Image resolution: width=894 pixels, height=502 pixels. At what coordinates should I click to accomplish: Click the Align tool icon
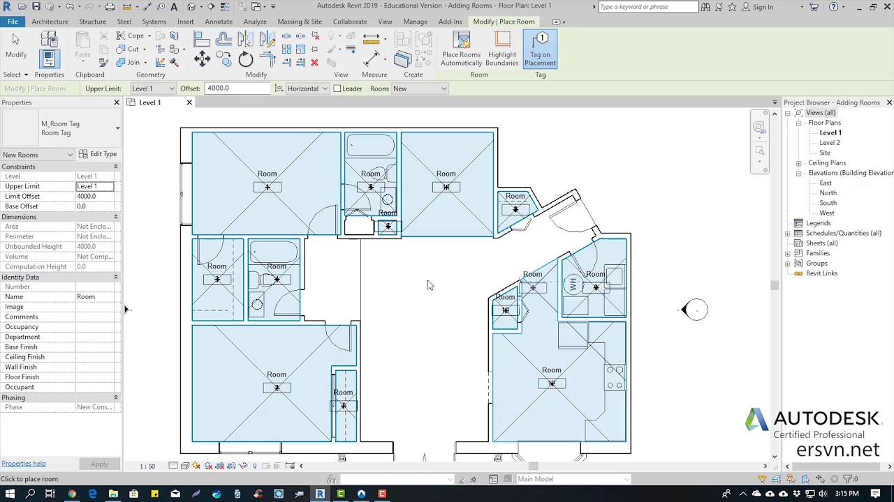click(202, 38)
